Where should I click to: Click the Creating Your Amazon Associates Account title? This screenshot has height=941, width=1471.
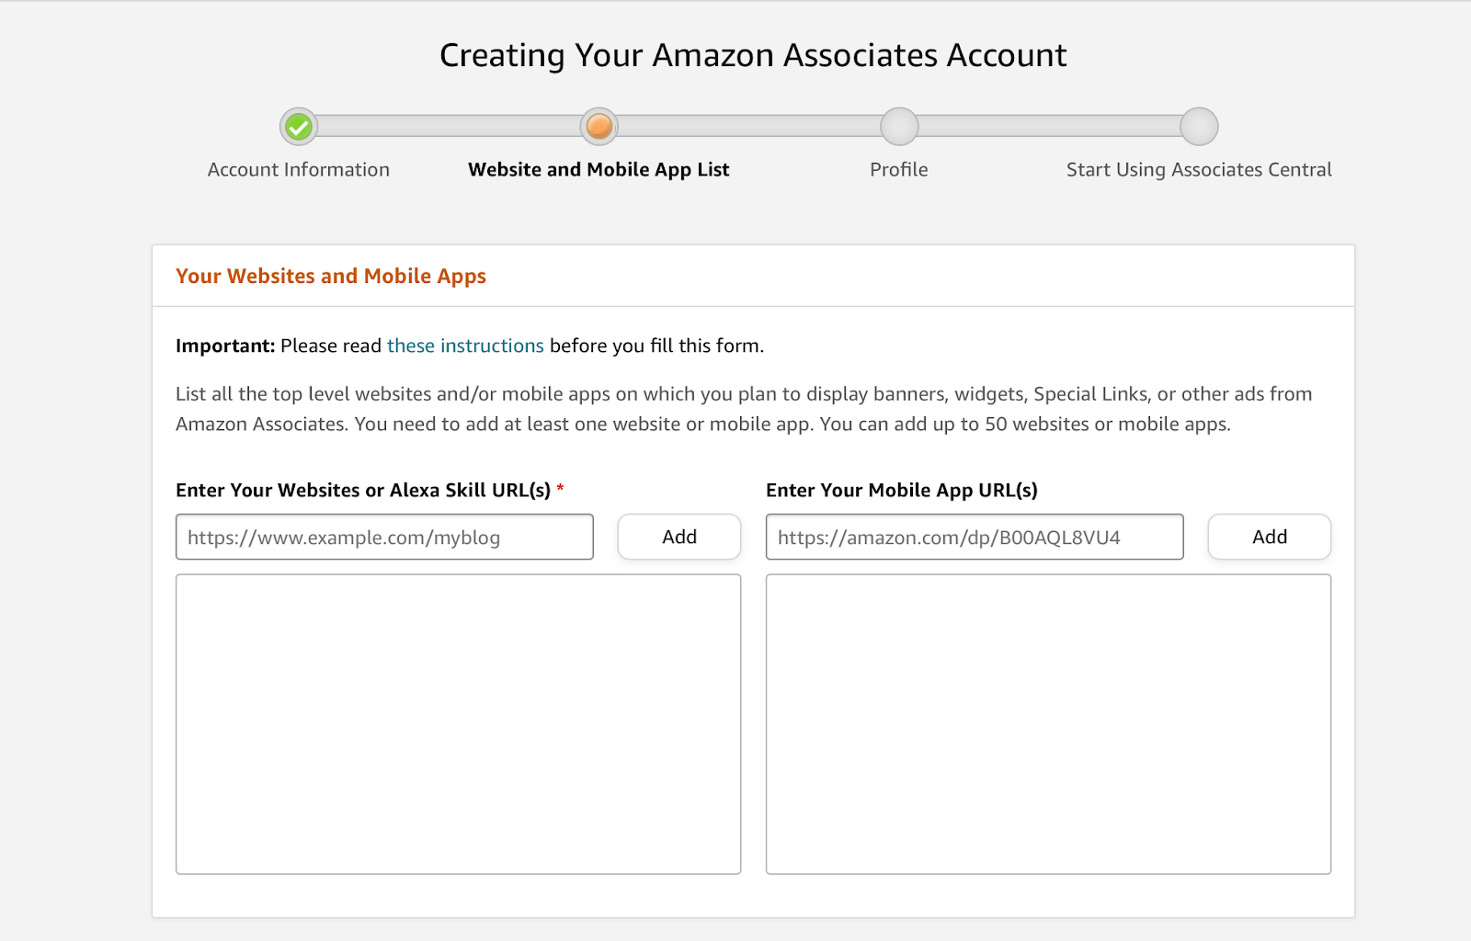(753, 55)
